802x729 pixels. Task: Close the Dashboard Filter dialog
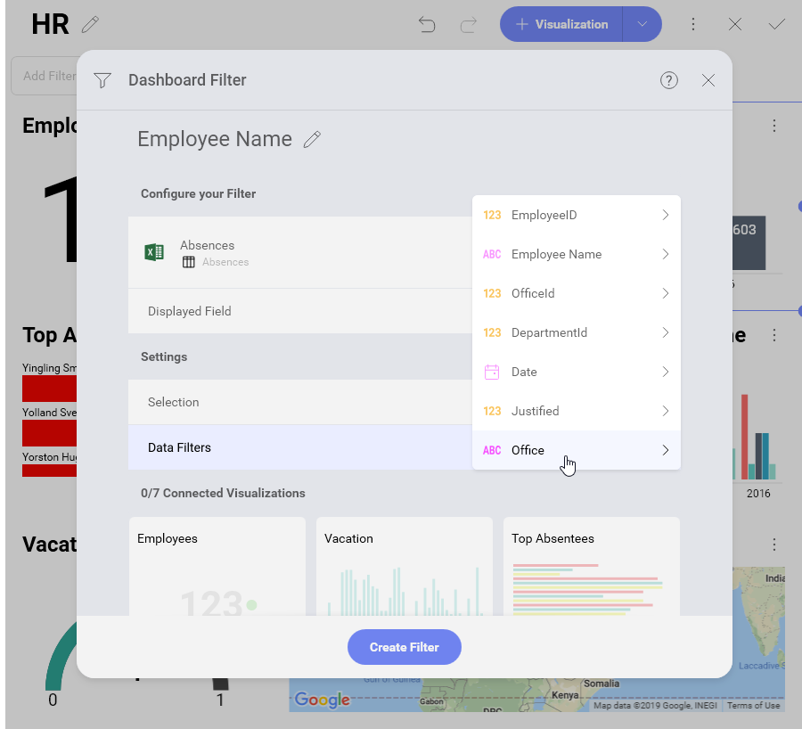point(708,80)
